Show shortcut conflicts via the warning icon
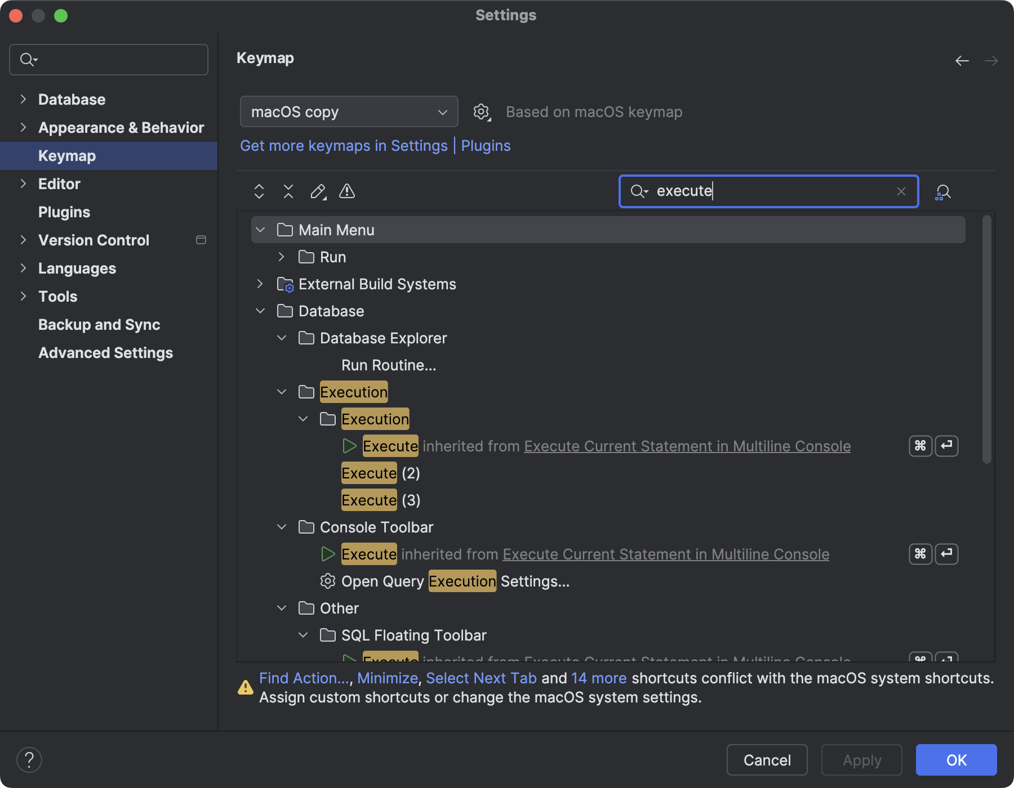Image resolution: width=1014 pixels, height=788 pixels. (347, 191)
